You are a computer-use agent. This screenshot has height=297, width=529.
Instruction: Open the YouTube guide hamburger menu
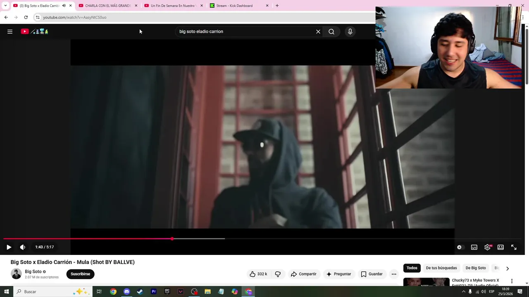[10, 31]
